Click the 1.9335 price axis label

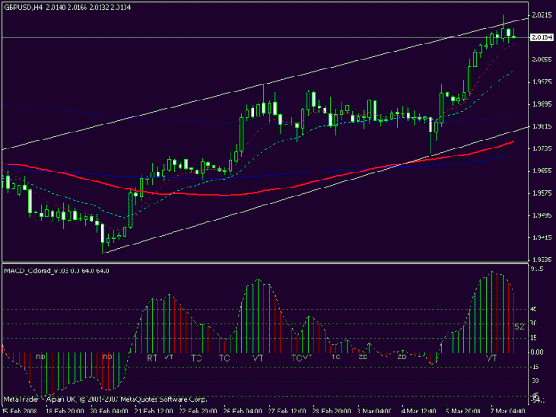[x=542, y=260]
